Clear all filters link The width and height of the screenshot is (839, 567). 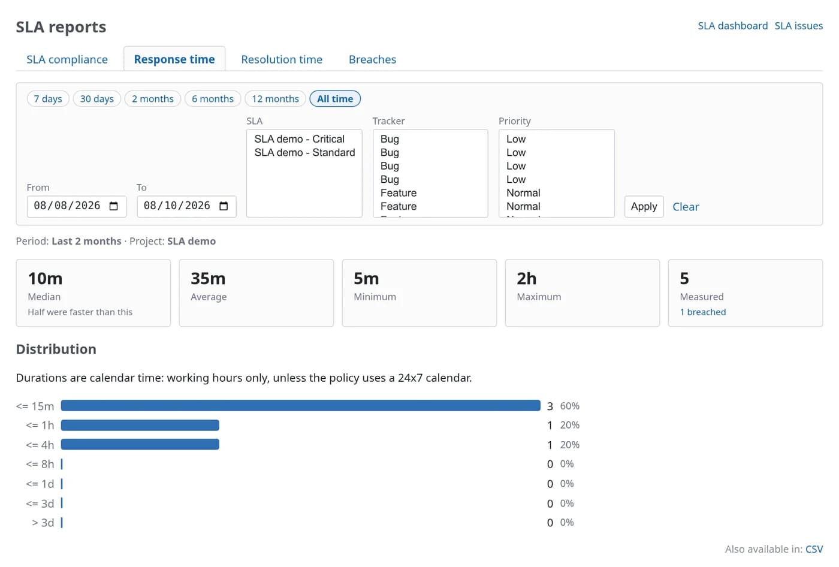[686, 207]
